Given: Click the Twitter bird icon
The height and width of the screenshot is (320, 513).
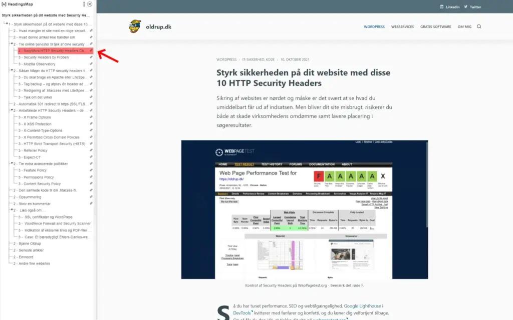Looking at the screenshot, I should pyautogui.click(x=465, y=6).
